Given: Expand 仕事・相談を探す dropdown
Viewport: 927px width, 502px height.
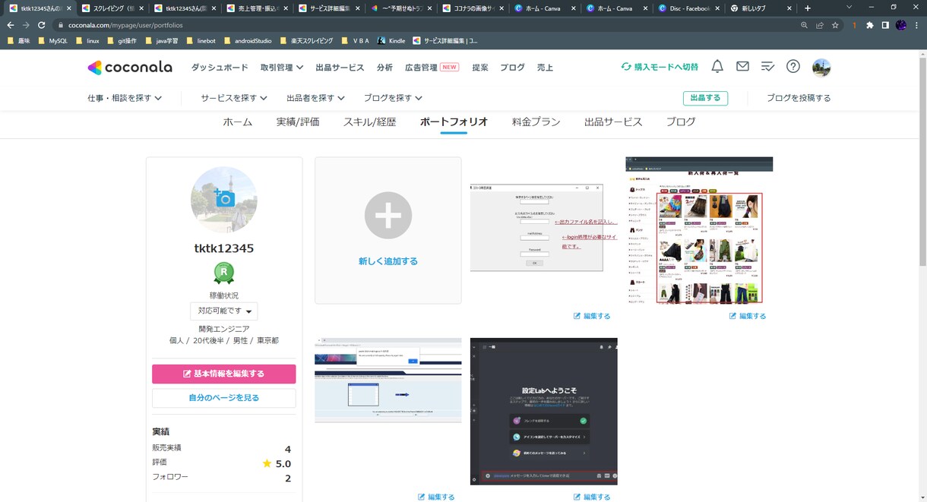Looking at the screenshot, I should coord(125,98).
